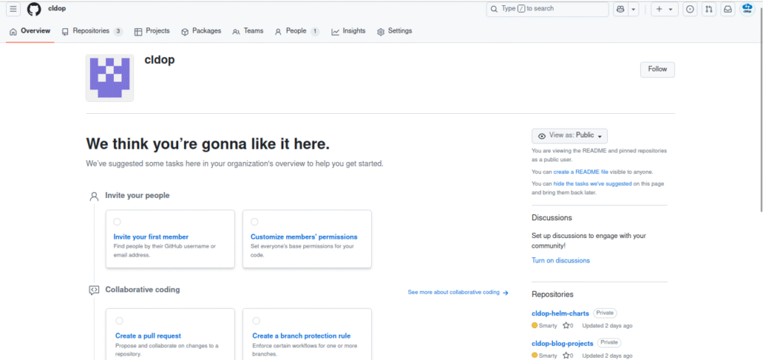Click the Private badge beside cldop-helm-charts
Screen dimensions: 763x360
(605, 313)
